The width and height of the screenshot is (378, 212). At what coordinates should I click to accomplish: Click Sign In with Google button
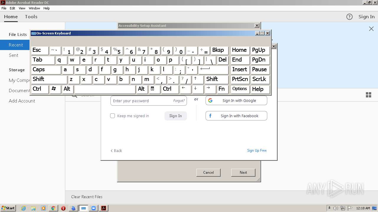(x=236, y=100)
